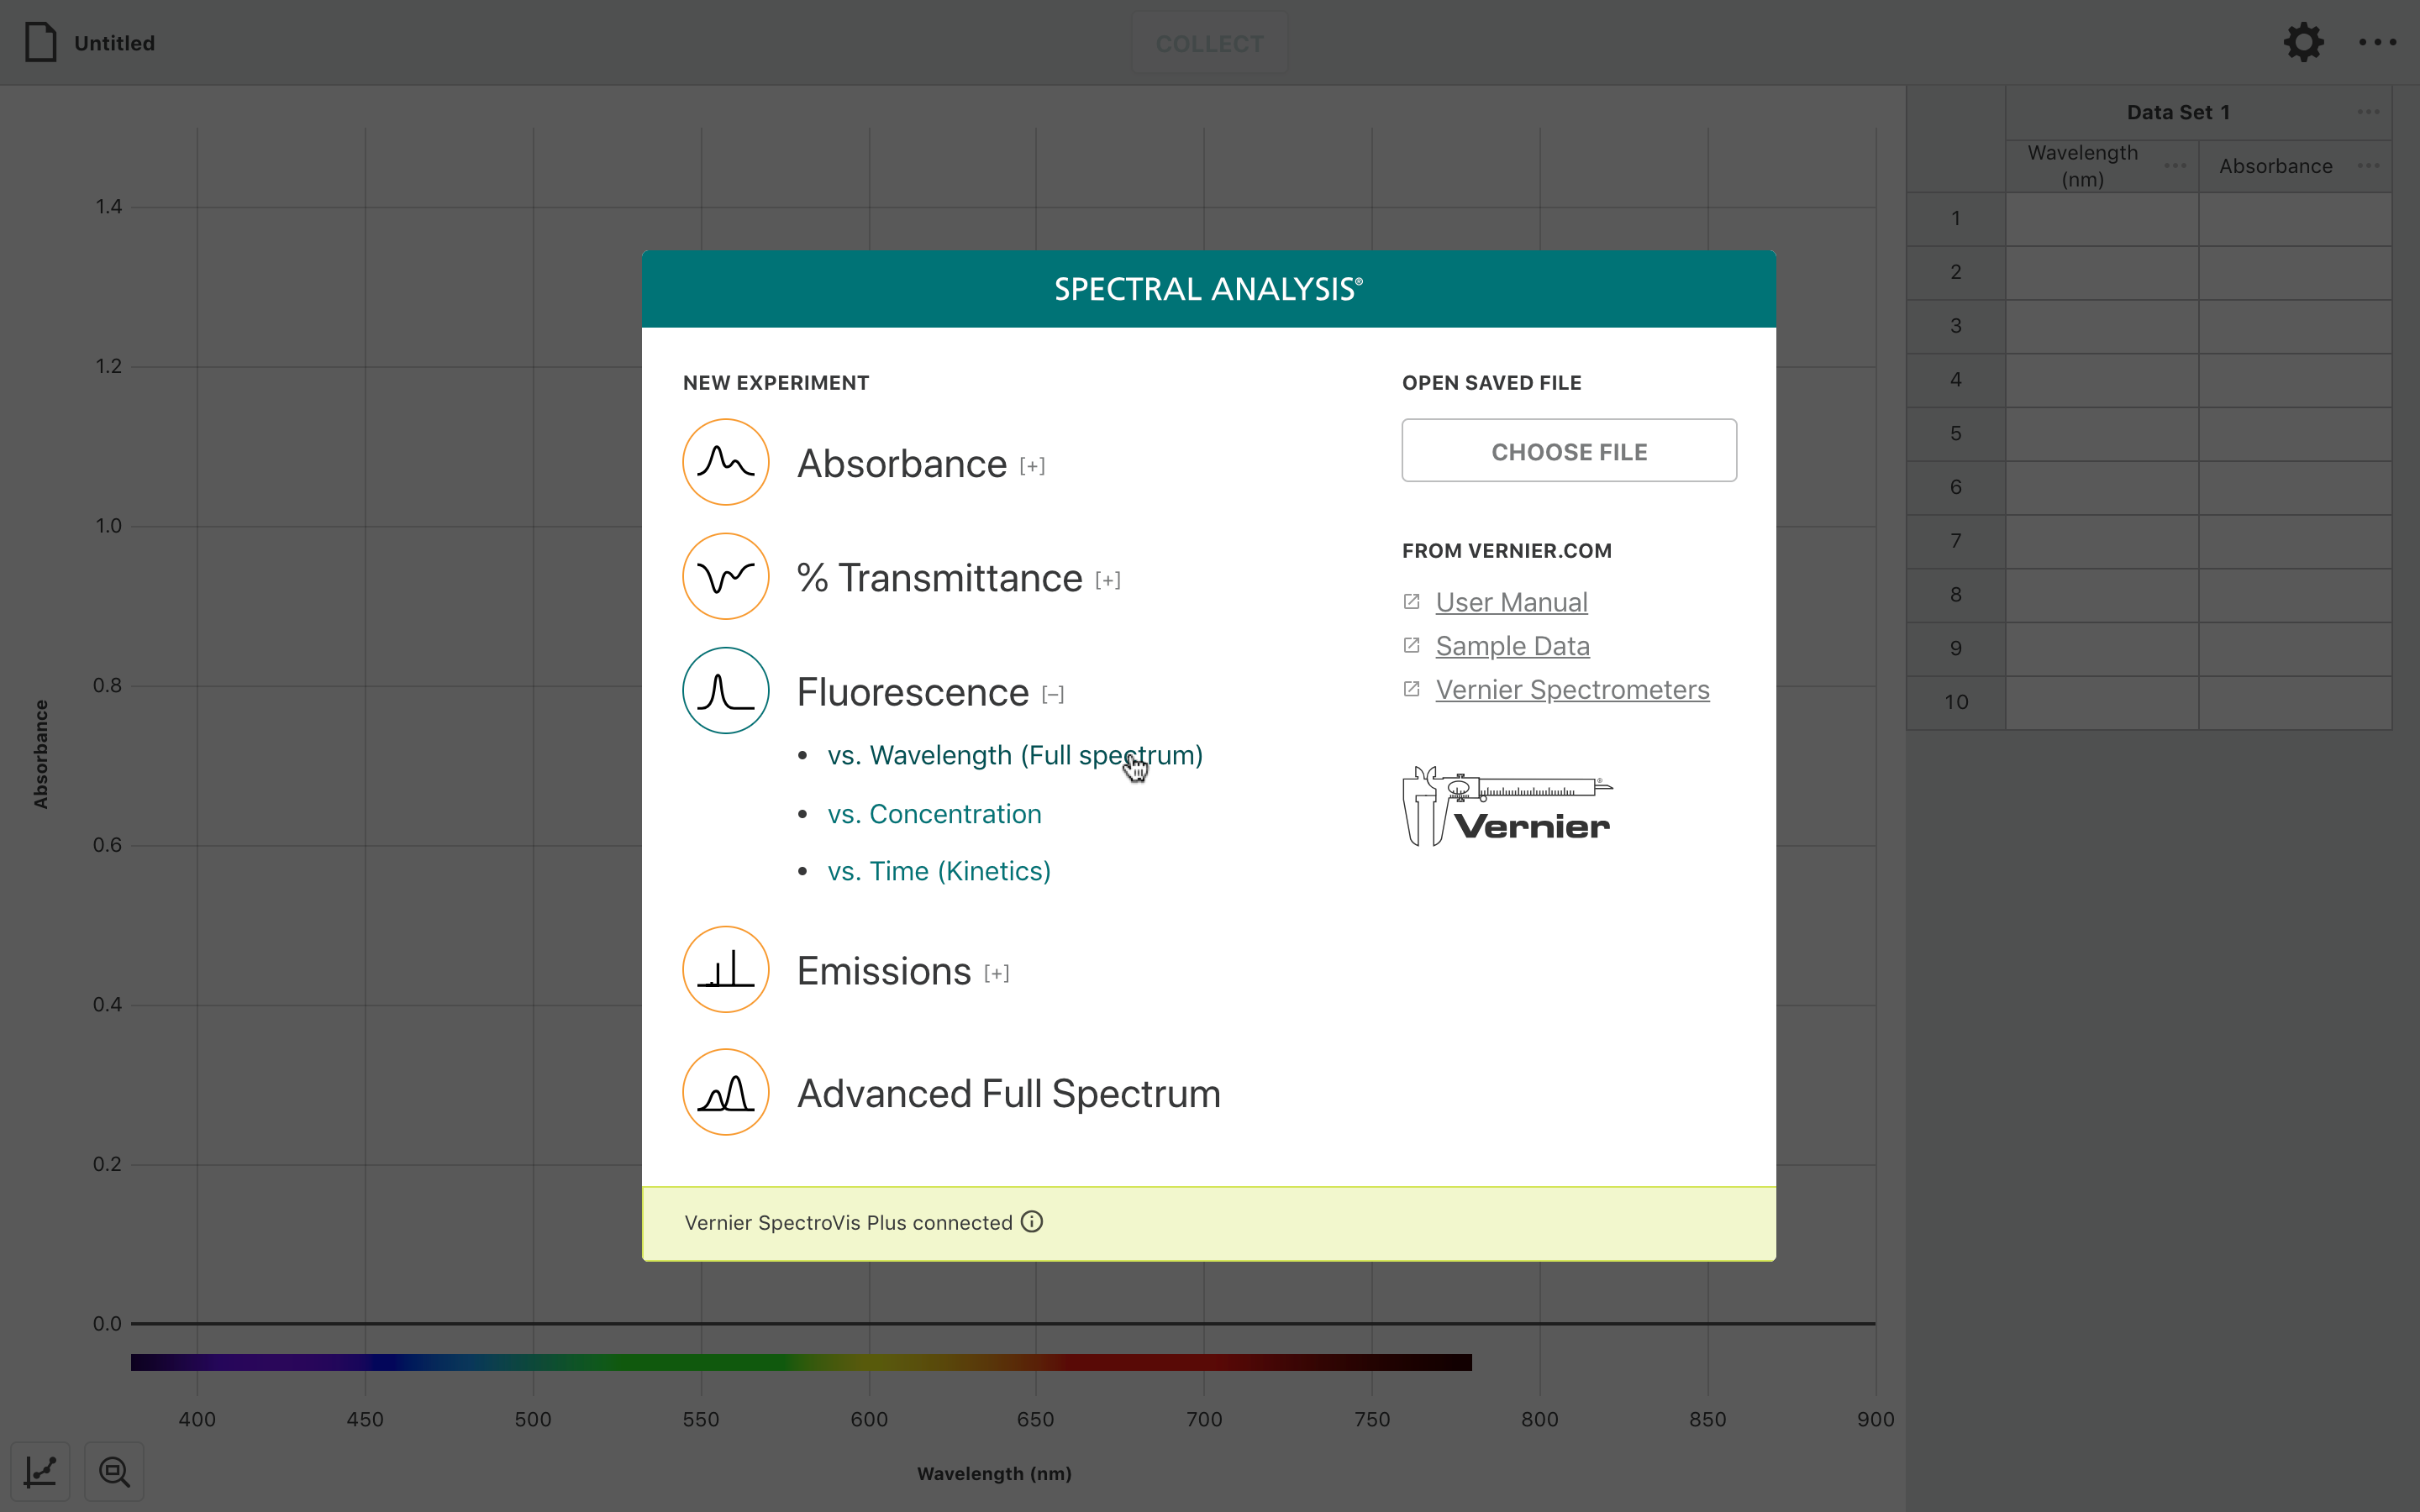
Task: Select the Advanced Full Spectrum icon
Action: [725, 1092]
